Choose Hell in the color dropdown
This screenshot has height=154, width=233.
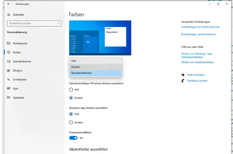pyautogui.click(x=96, y=61)
